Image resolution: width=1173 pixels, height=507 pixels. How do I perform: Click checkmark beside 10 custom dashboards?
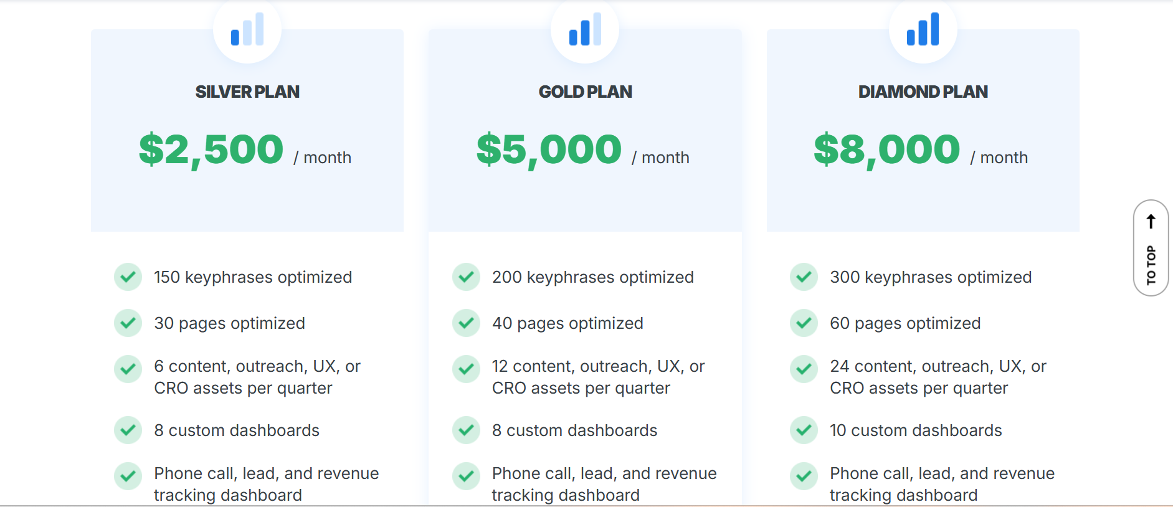(804, 430)
